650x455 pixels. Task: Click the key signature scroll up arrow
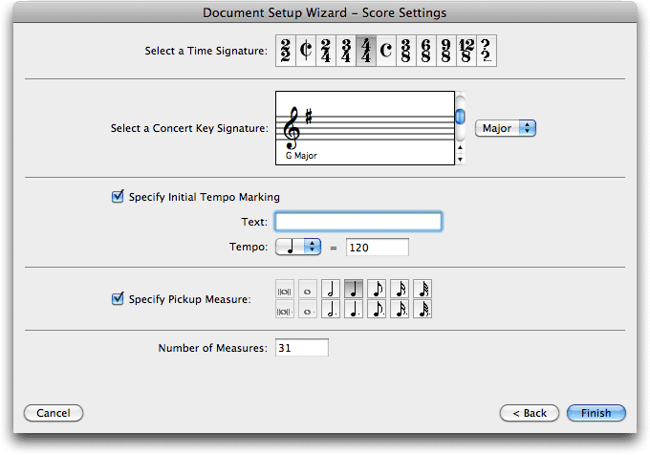point(460,147)
